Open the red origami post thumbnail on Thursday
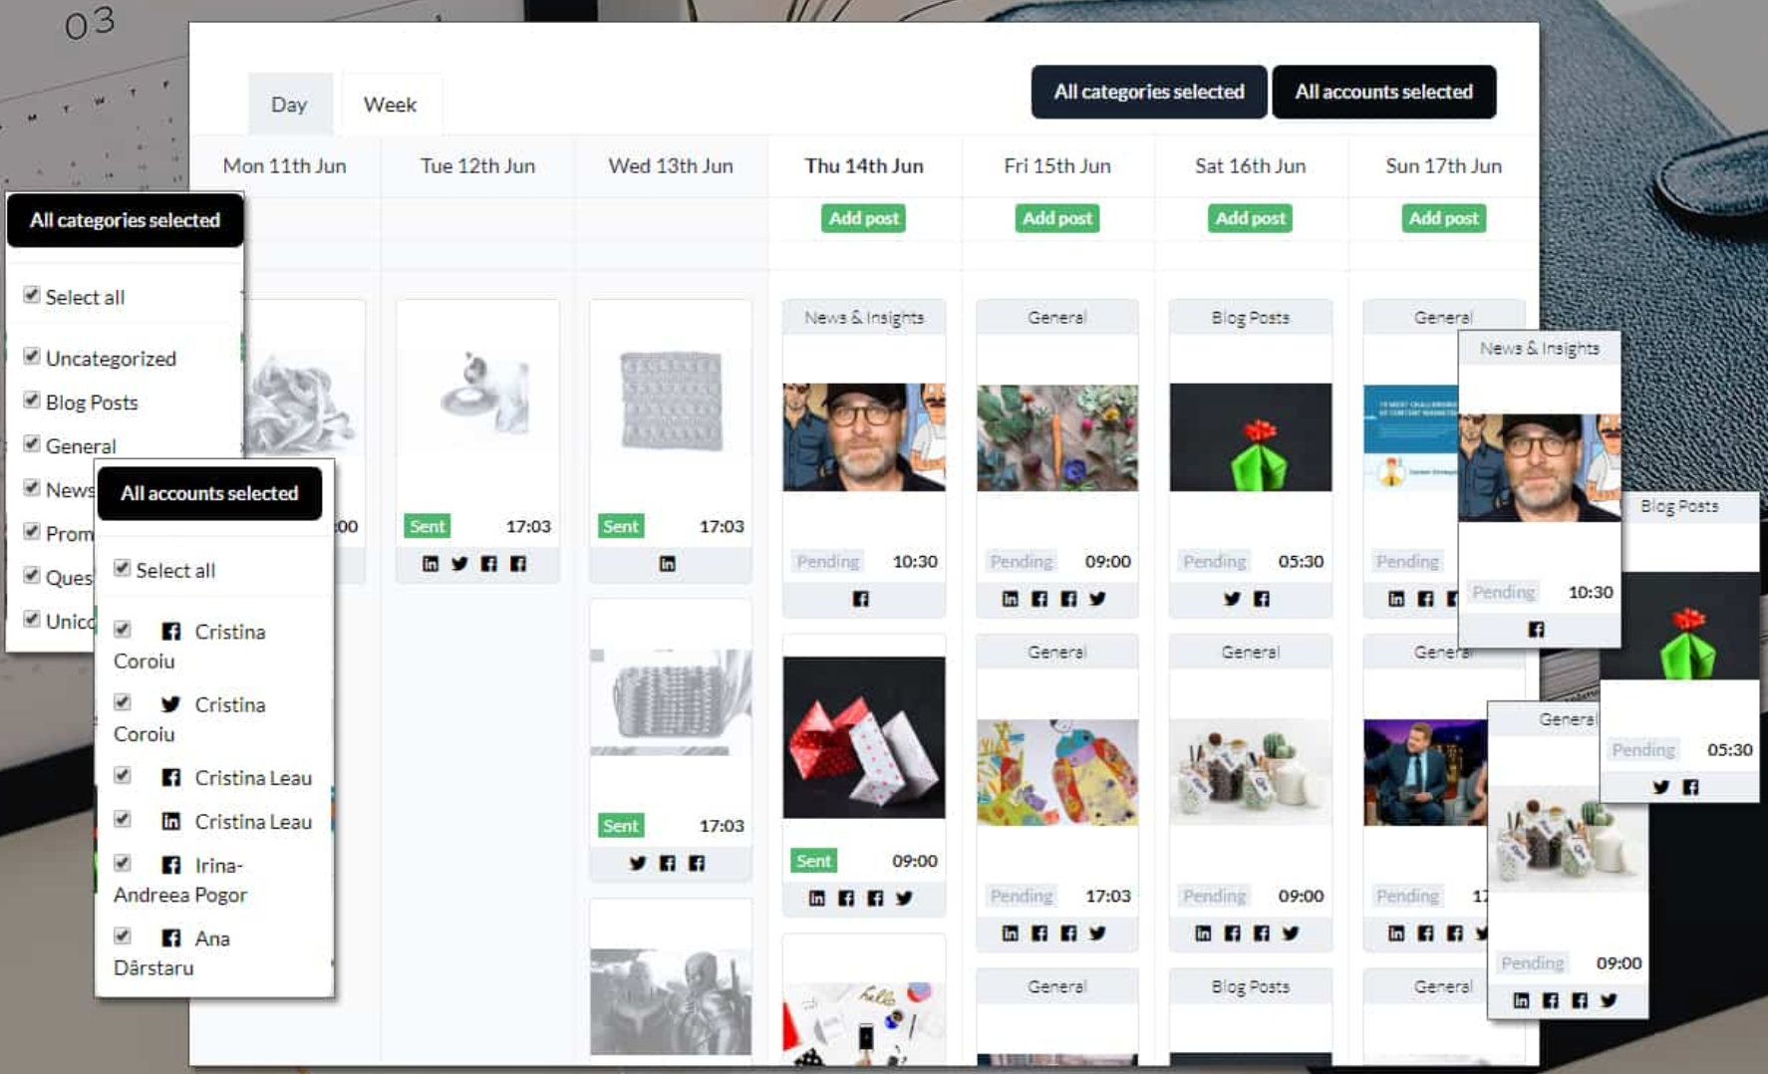Viewport: 1768px width, 1074px height. 863,735
